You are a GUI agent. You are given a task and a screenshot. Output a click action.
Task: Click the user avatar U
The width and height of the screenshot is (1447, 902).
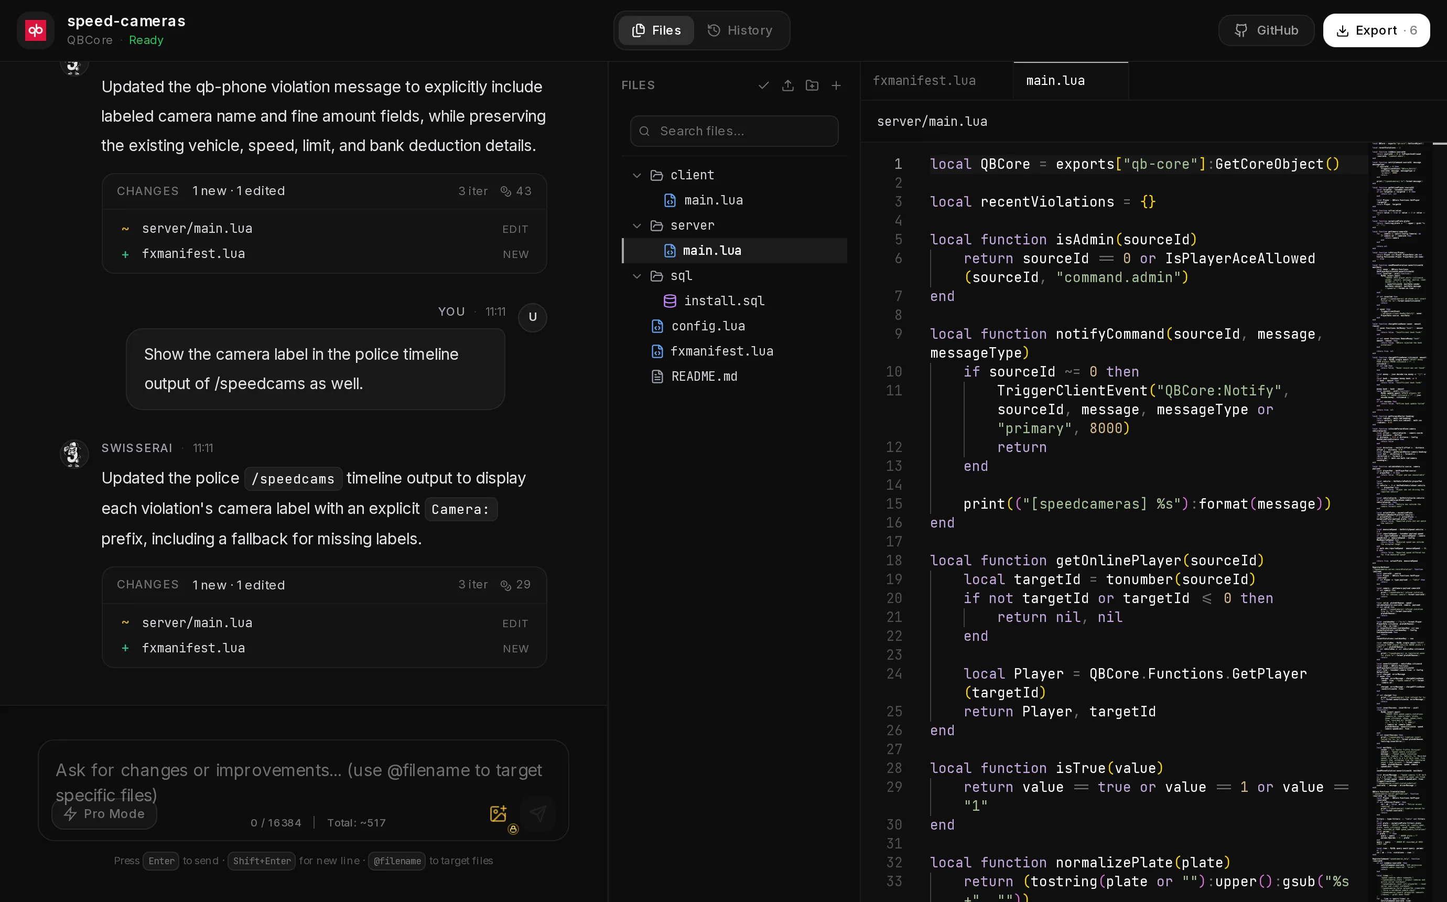click(x=533, y=317)
